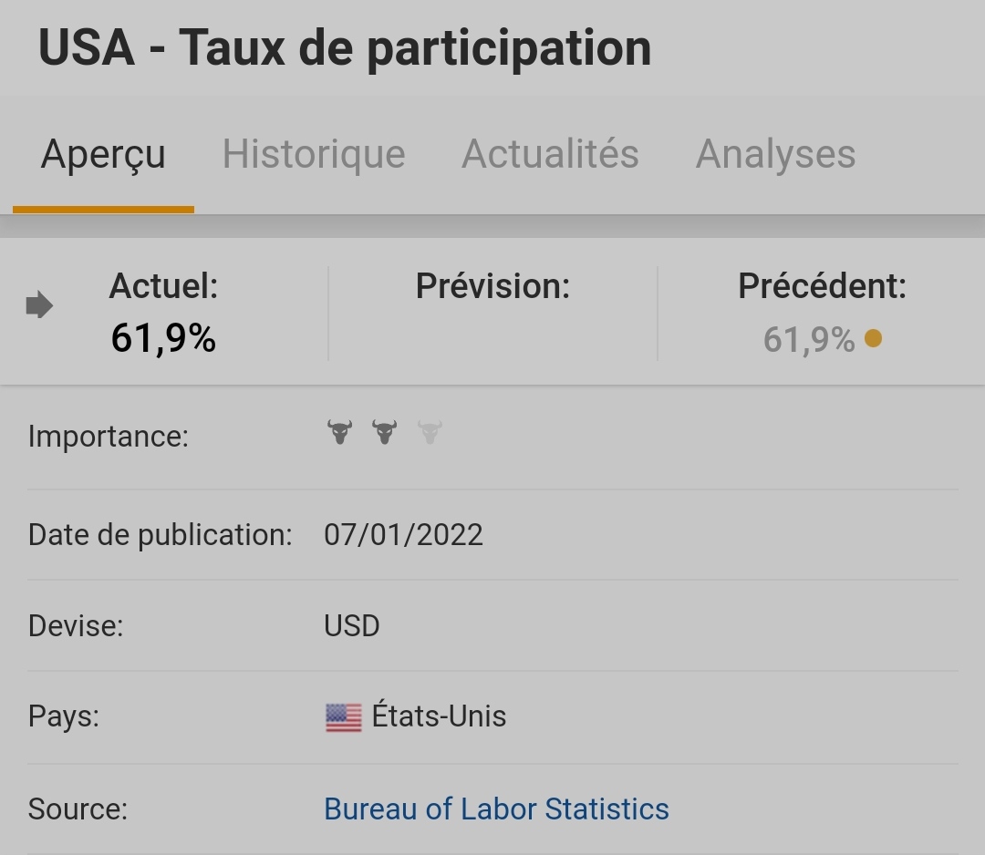This screenshot has width=985, height=855.
Task: Click the faded third bull icon
Action: 430,432
